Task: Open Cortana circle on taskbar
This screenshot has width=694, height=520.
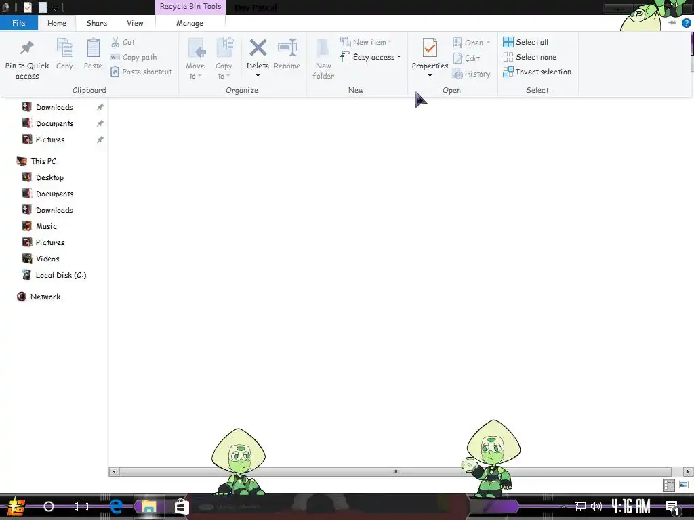Action: coord(49,506)
